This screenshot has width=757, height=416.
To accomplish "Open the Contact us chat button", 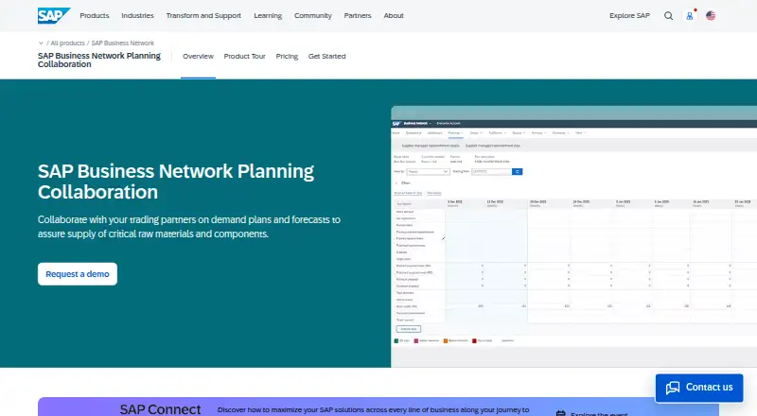I will pyautogui.click(x=699, y=388).
